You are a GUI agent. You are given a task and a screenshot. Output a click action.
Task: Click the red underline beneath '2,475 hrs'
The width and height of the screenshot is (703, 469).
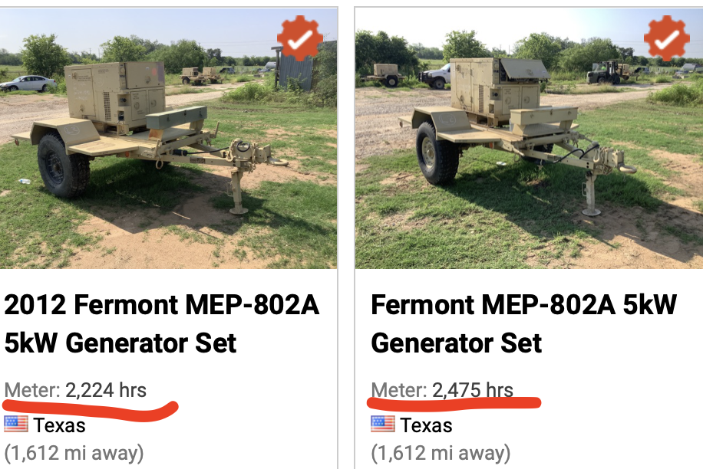454,402
